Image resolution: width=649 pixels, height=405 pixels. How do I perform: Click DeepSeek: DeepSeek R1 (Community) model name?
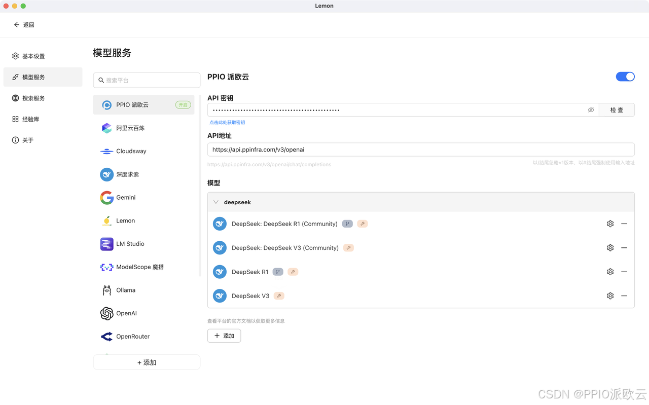(x=284, y=224)
